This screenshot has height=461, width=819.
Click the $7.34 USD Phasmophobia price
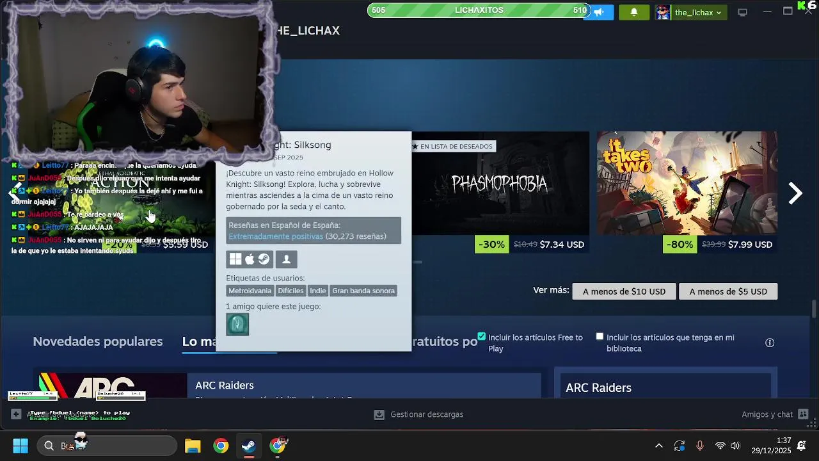click(x=562, y=244)
